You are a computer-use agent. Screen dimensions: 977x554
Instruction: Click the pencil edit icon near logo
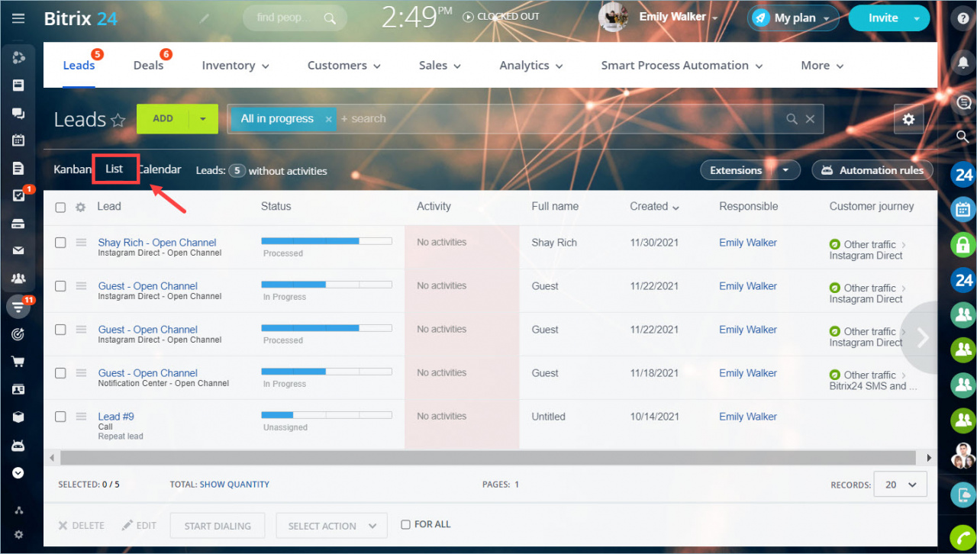(x=204, y=18)
